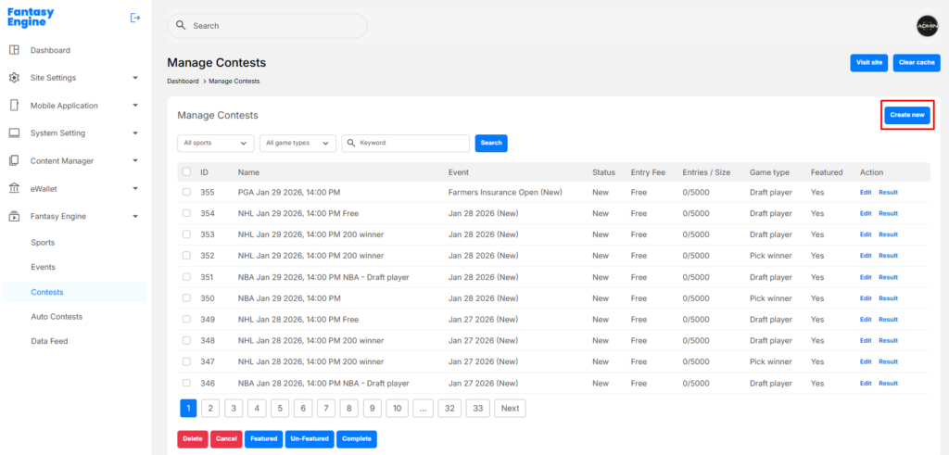Click the logout icon beside Fantasy Engine logo
This screenshot has width=949, height=455.
pos(135,18)
